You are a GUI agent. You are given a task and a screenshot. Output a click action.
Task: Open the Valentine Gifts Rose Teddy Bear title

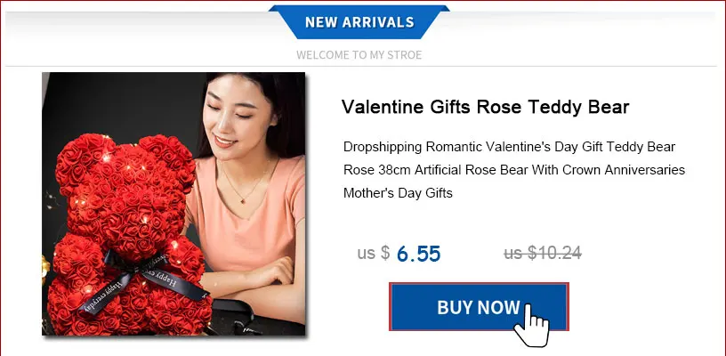click(x=485, y=107)
